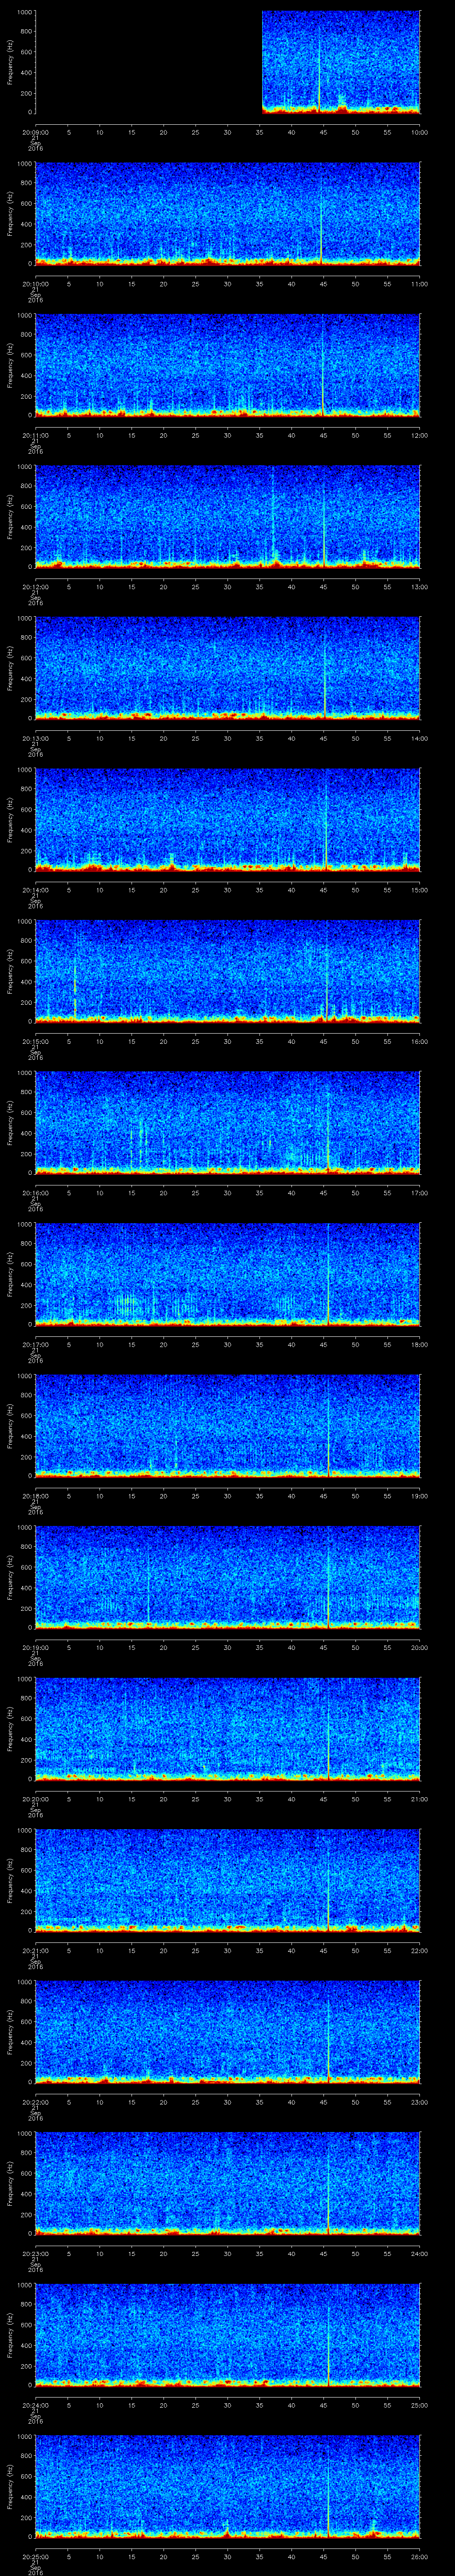Click the 20:15:00 start time label
This screenshot has width=455, height=2576.
point(35,1041)
